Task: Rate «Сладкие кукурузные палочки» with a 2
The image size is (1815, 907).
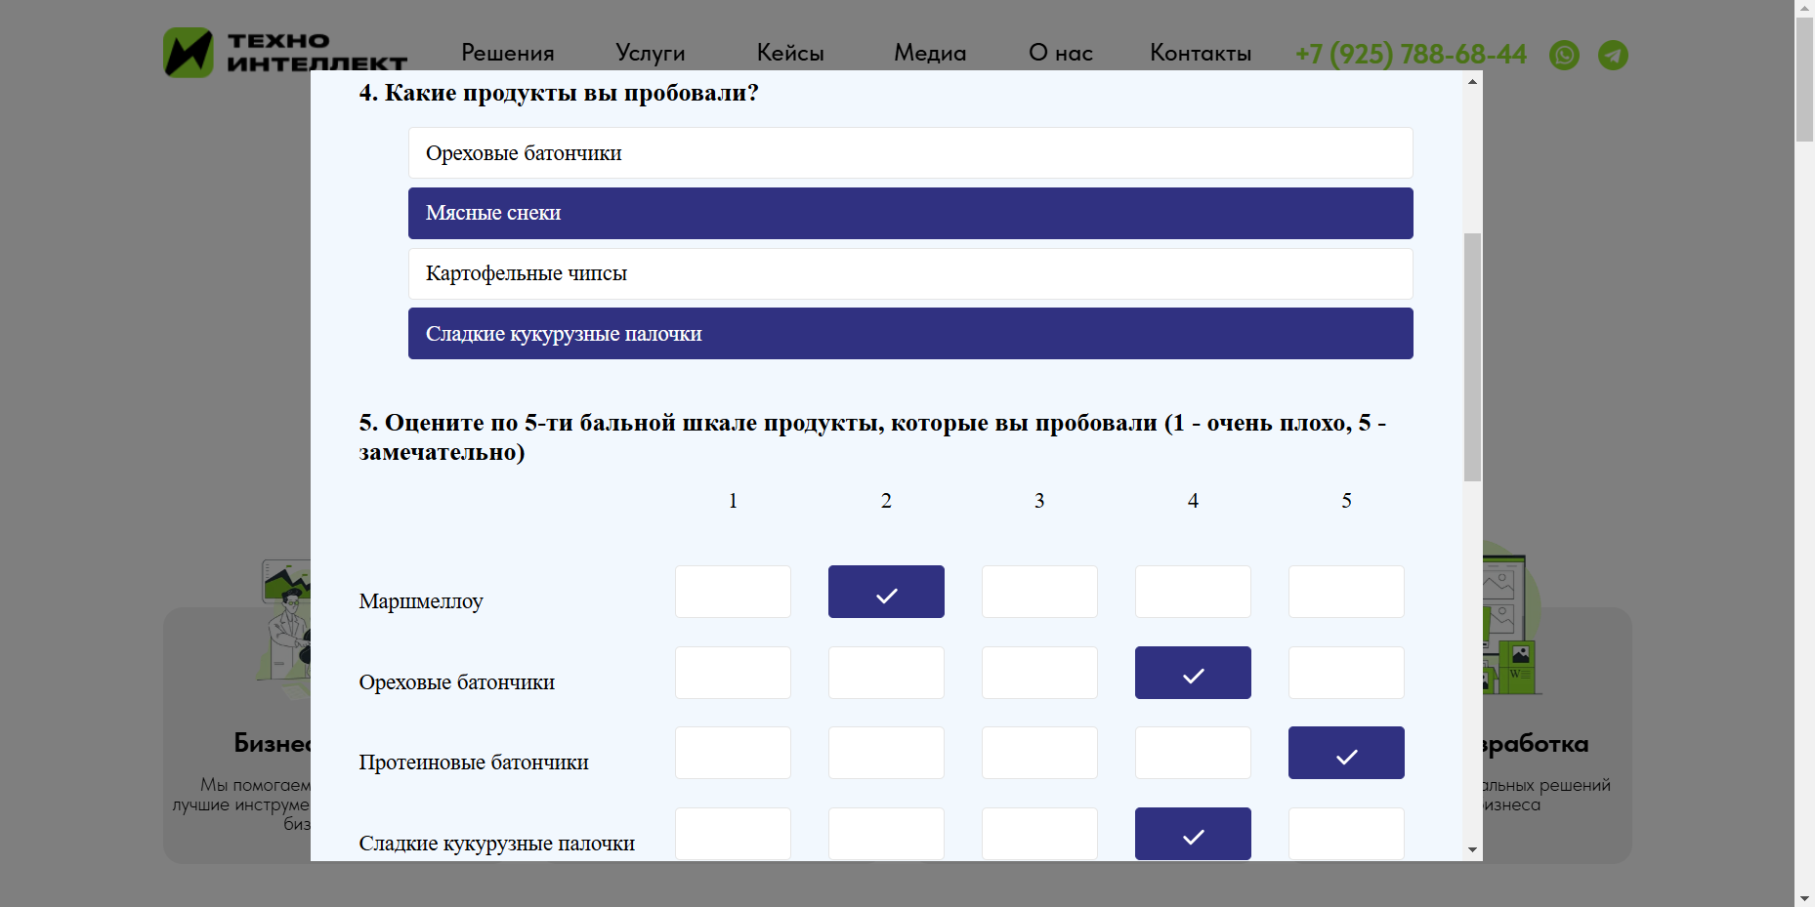Action: click(886, 833)
